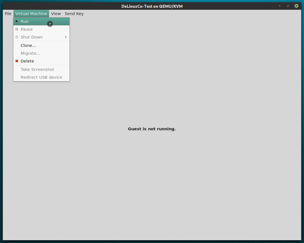Close the Virtual Machine menu header

[x=31, y=14]
